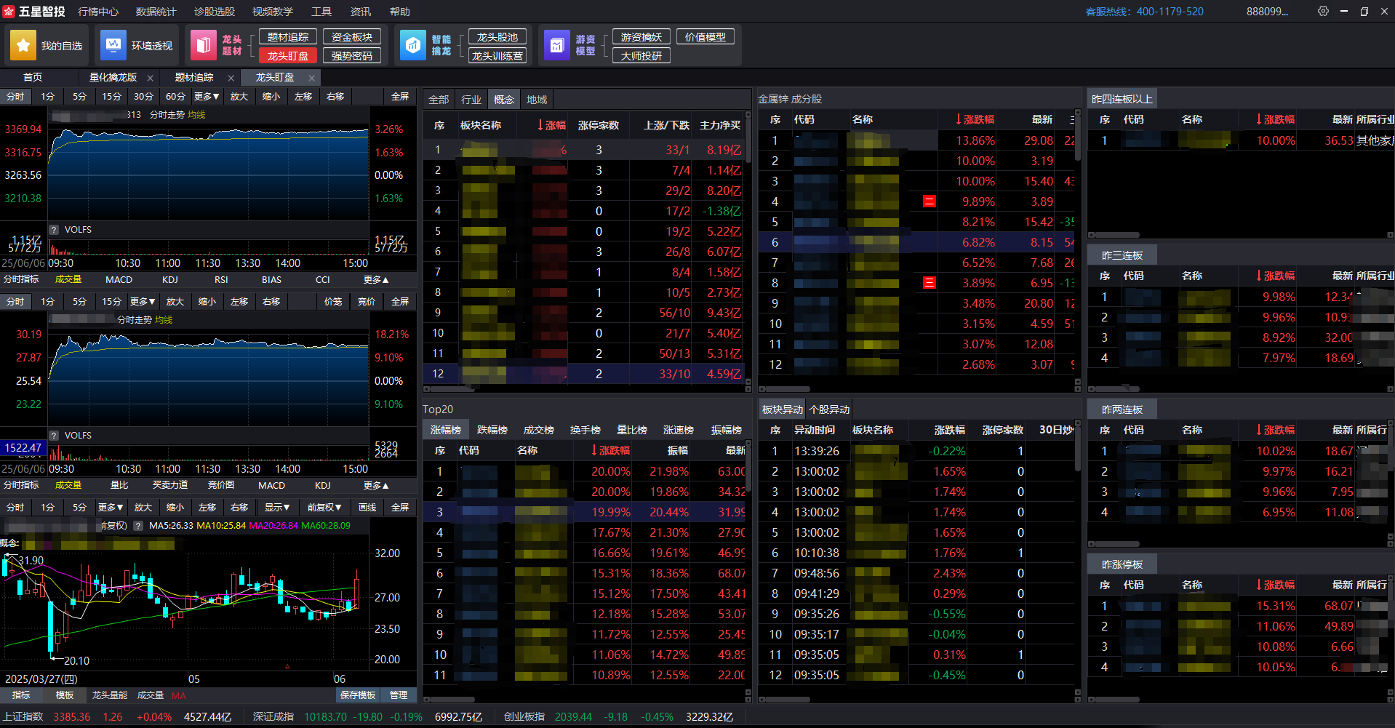Viewport: 1395px width, 728px height.
Task: Sort sector table by 涨幅 column
Action: 551,125
